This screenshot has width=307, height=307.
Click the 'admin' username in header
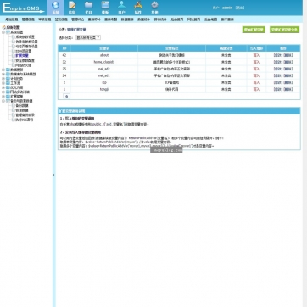(227, 8)
